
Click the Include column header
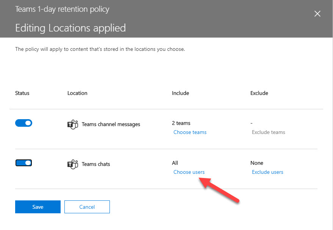coord(180,93)
